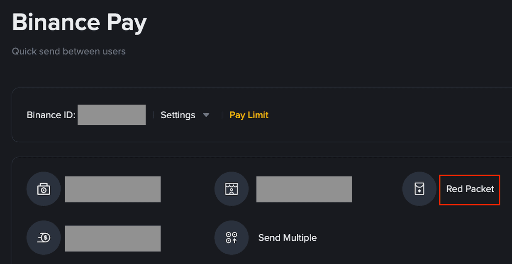
Task: Click the Red Packet label
Action: pyautogui.click(x=470, y=189)
